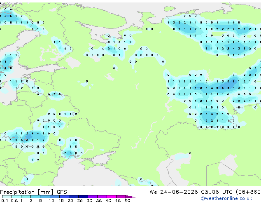Select the 40–45 mm legend color swatch
The image size is (261, 202).
112,197
